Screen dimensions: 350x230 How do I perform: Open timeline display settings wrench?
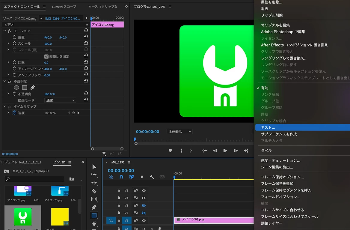click(x=152, y=177)
